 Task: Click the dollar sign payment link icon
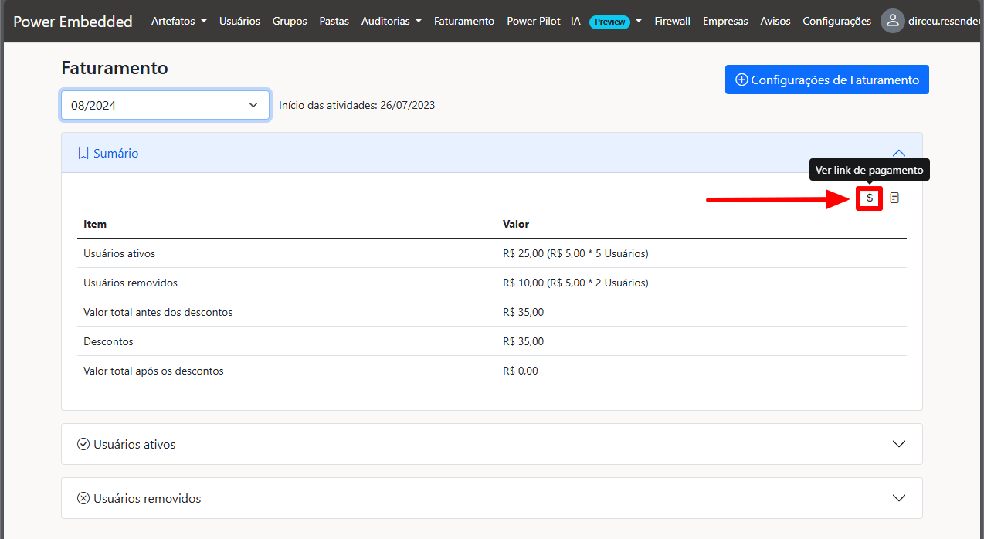870,198
